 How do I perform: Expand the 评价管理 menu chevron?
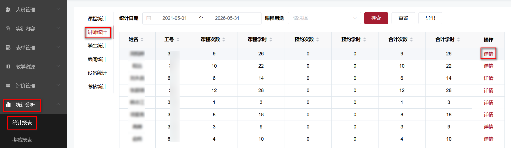click(58, 85)
